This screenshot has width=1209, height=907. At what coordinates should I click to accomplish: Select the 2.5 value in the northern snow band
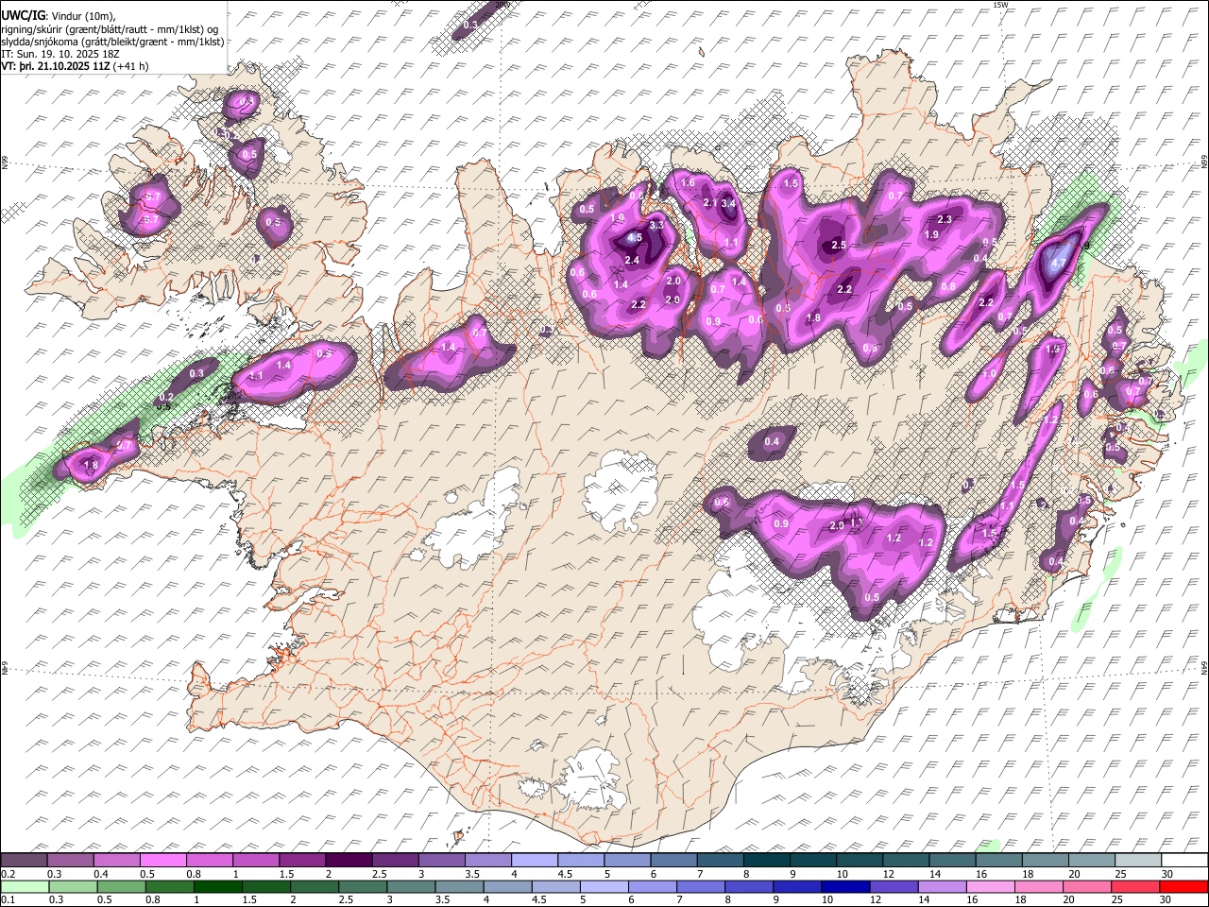tap(838, 246)
